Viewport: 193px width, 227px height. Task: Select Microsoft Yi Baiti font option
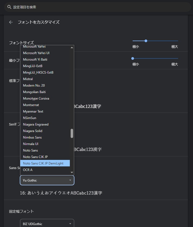[x=45, y=60]
